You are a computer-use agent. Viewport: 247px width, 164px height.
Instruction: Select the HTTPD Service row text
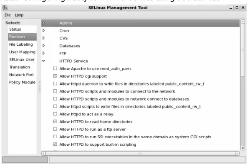(73, 61)
